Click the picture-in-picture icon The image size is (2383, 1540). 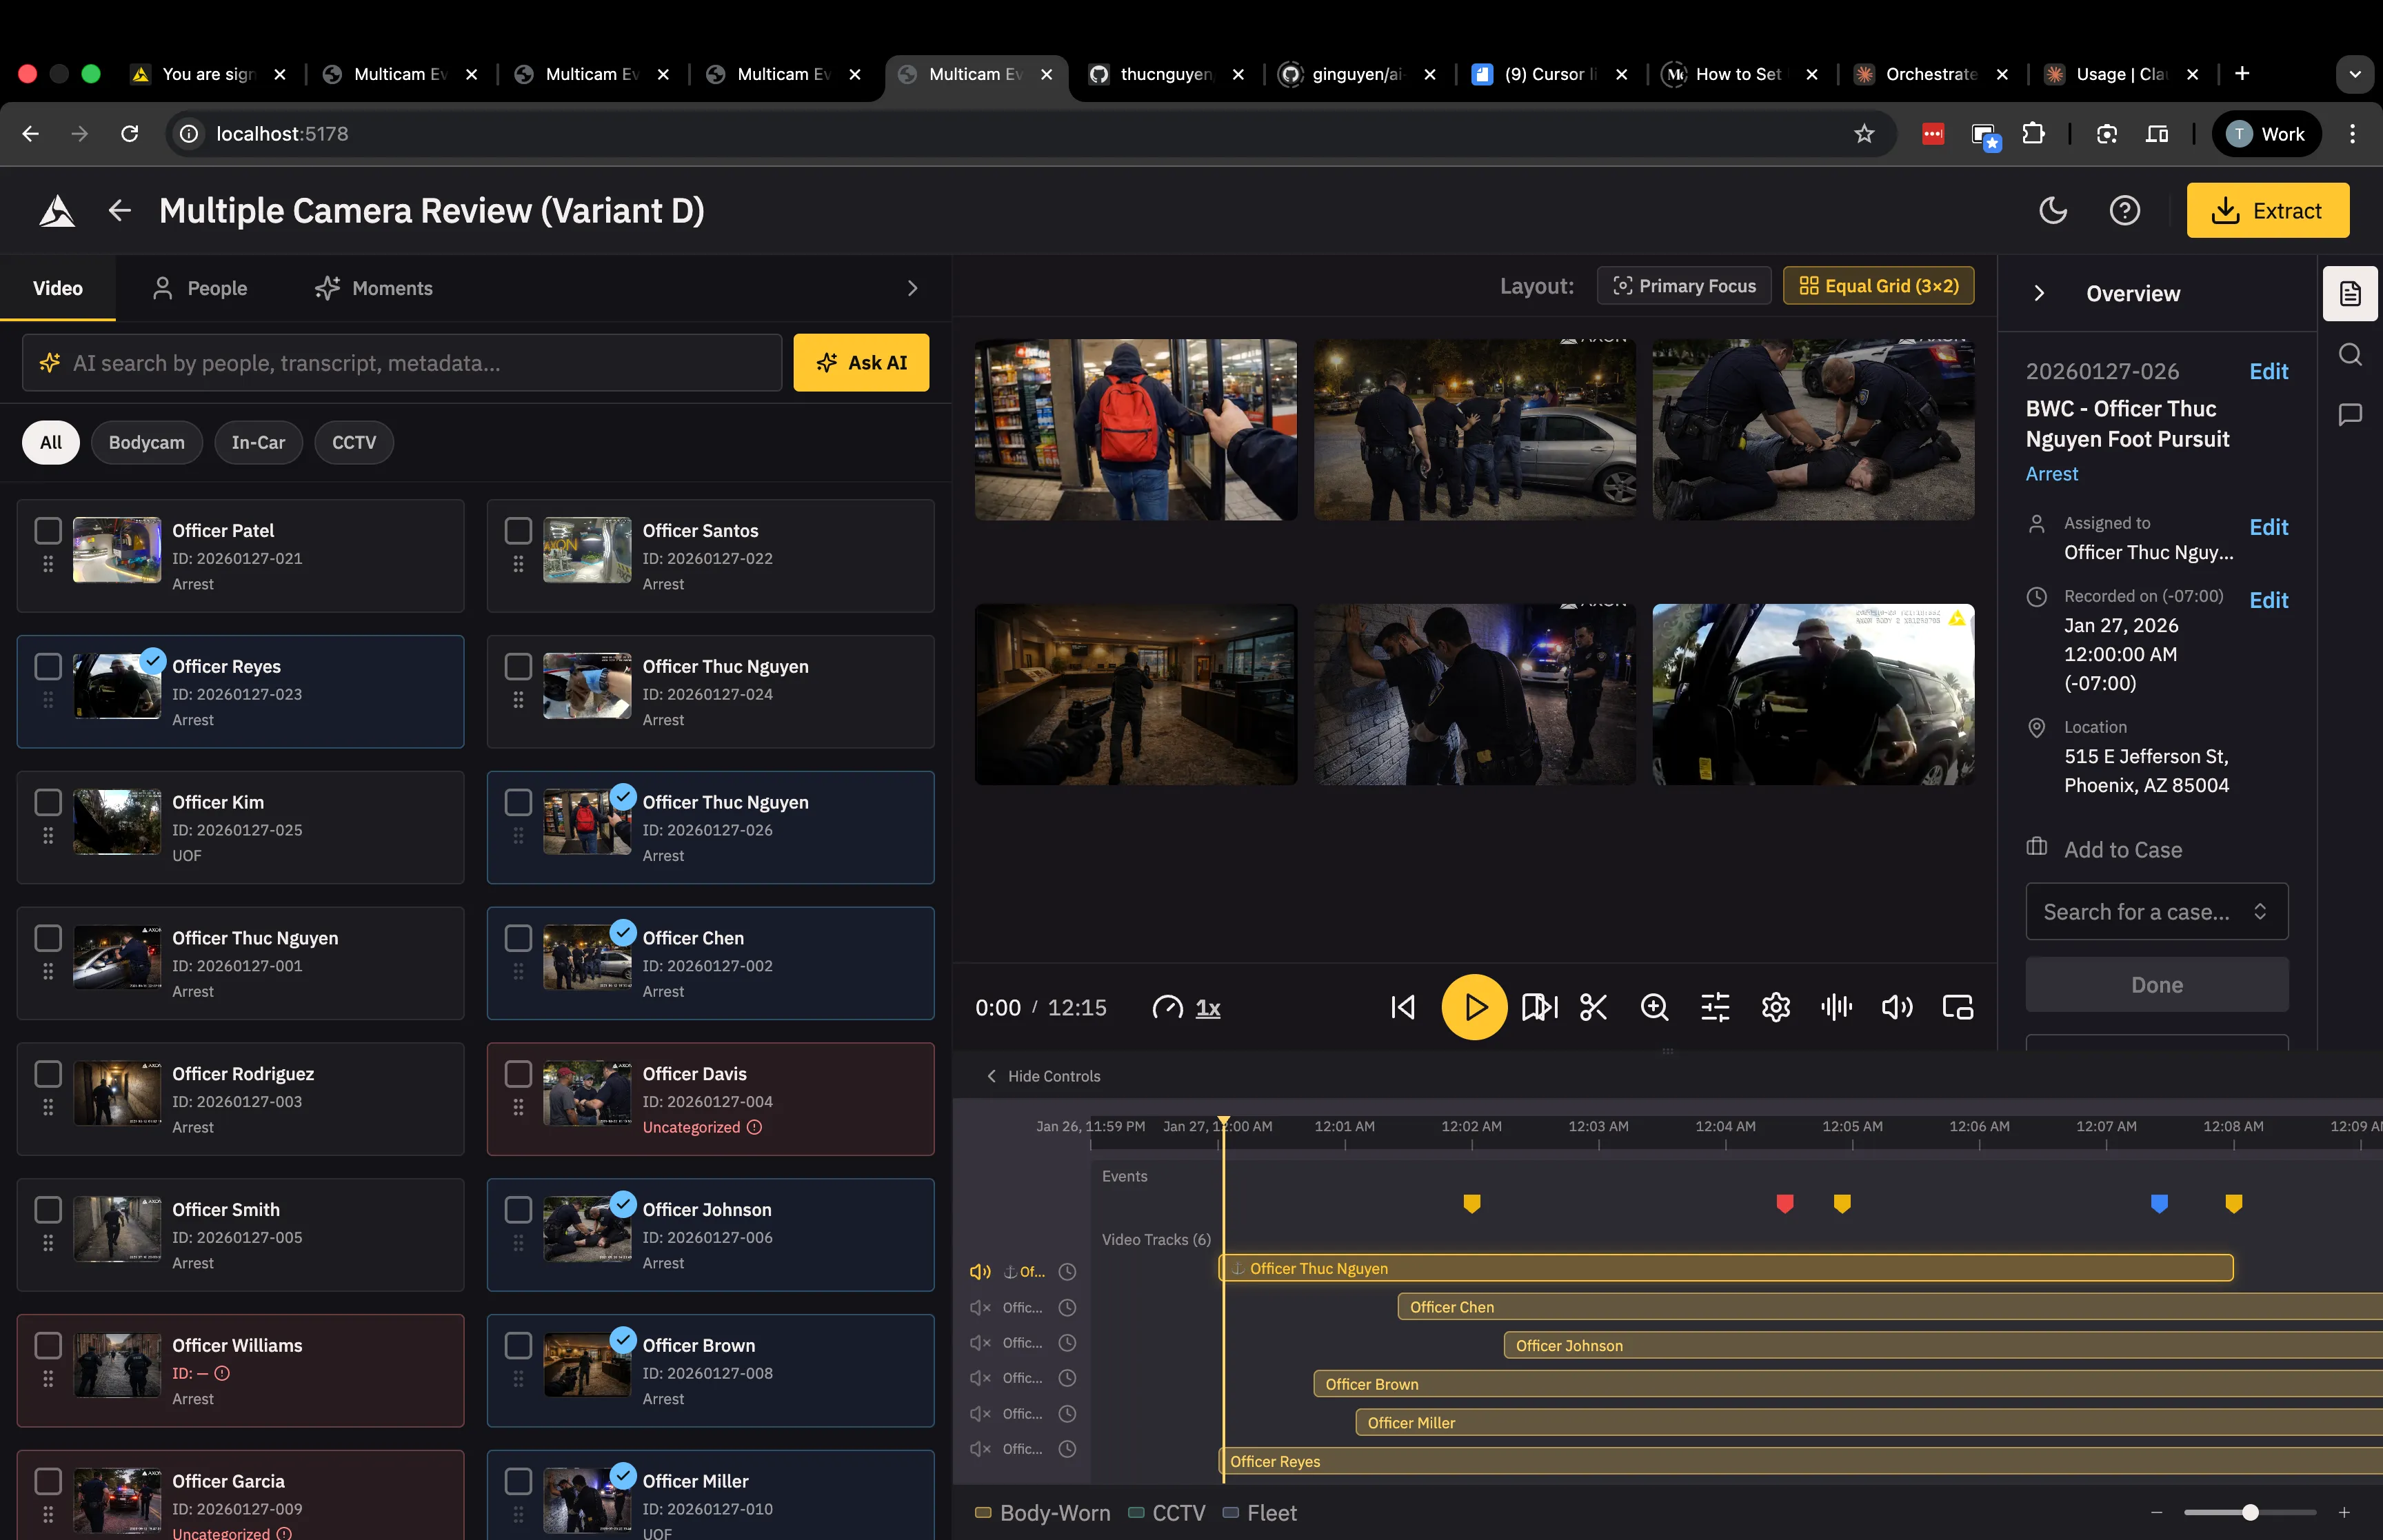click(1957, 1007)
